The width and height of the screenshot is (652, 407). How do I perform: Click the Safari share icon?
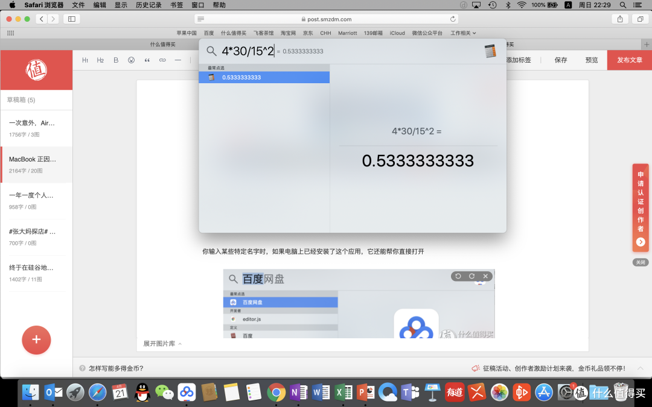[620, 19]
